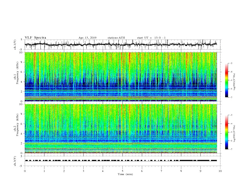Click the ch.1 spectrogram color scale bar
The width and height of the screenshot is (248, 192).
click(227, 80)
